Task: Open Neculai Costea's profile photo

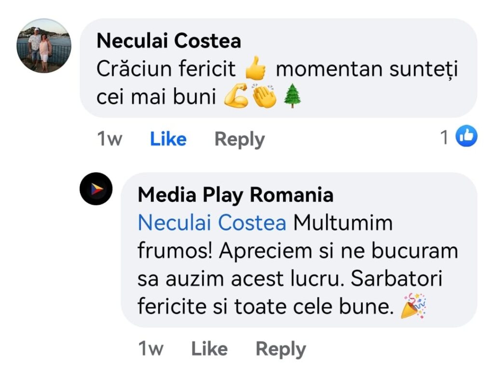Action: pyautogui.click(x=44, y=46)
